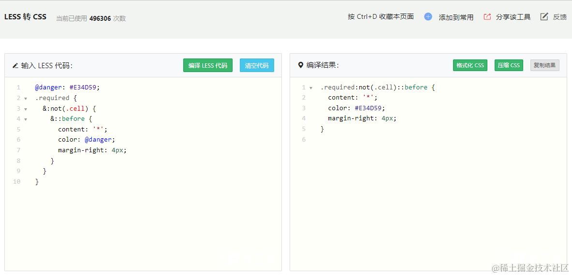
Task: Click the 分享该工具 link
Action: coord(513,17)
